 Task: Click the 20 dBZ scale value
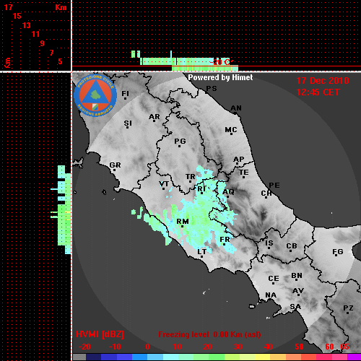(x=207, y=347)
